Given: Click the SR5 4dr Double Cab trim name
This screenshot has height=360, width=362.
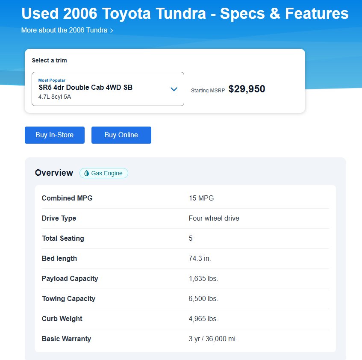Looking at the screenshot, I should 85,88.
